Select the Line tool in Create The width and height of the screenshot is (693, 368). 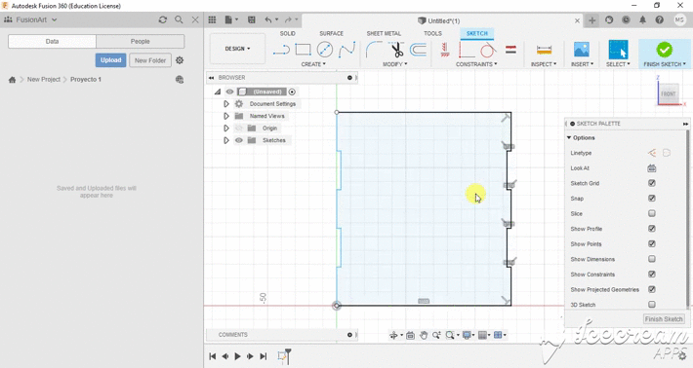coord(281,50)
